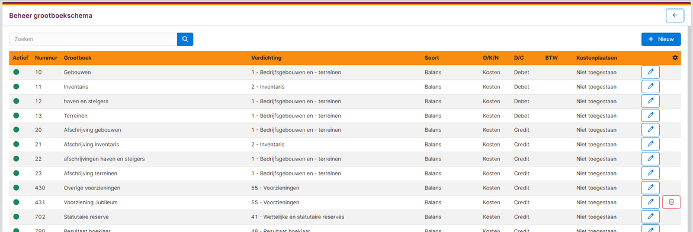This screenshot has height=232, width=693.
Task: Edit the afschrijvingen haven en steigers row
Action: (650, 159)
